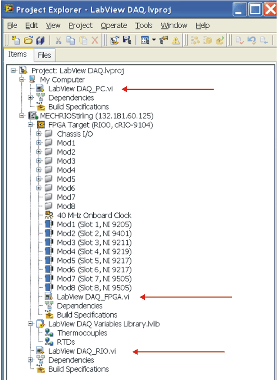
Task: Click the Variables Library lvlib icon
Action: (x=41, y=324)
